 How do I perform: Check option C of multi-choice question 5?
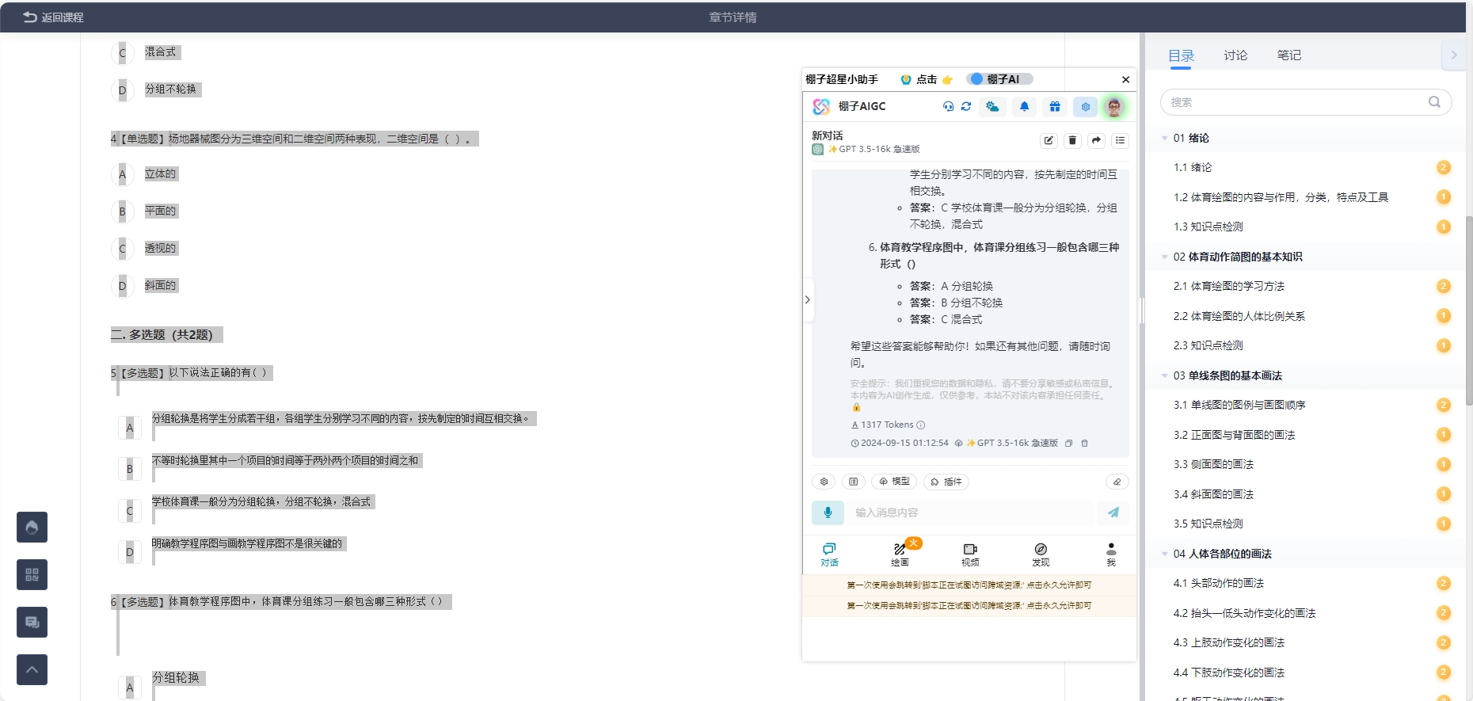130,511
